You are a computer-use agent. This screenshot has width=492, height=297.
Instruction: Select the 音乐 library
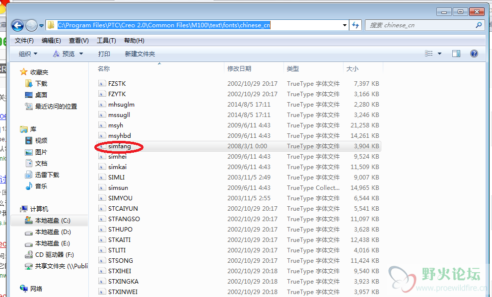[x=41, y=186]
